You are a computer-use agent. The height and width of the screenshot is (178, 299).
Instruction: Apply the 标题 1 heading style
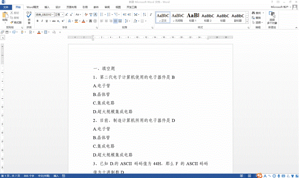coord(193,17)
